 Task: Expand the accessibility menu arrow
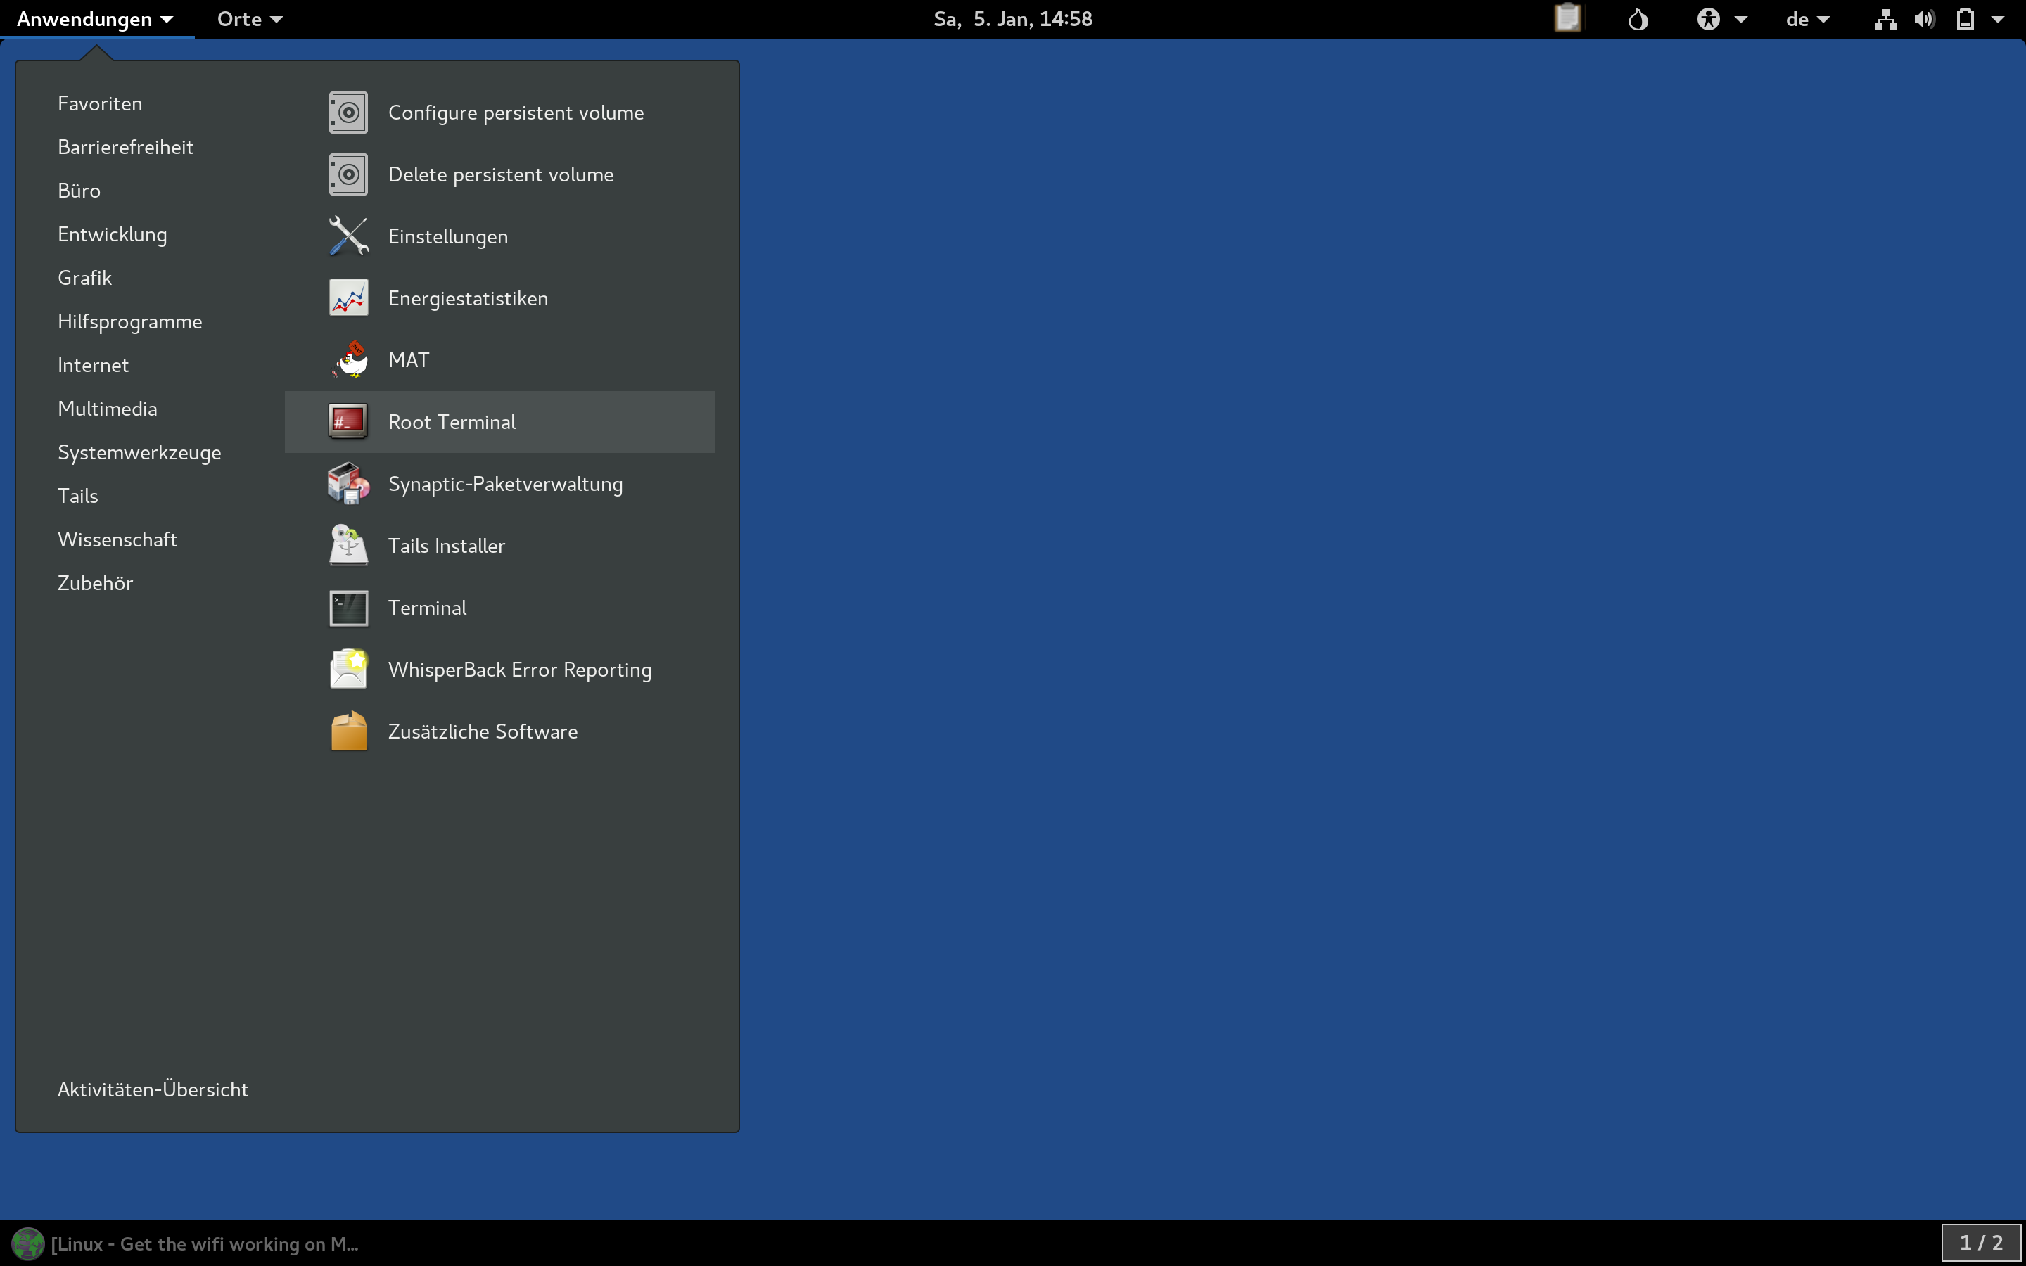click(x=1741, y=19)
